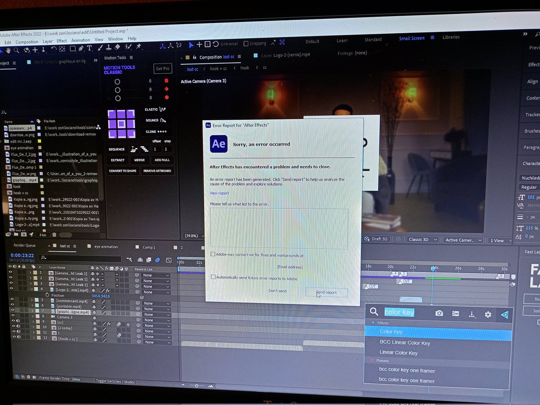Click the first Motion Tools easing slider knob
Image resolution: width=540 pixels, height=405 pixels.
(117, 82)
